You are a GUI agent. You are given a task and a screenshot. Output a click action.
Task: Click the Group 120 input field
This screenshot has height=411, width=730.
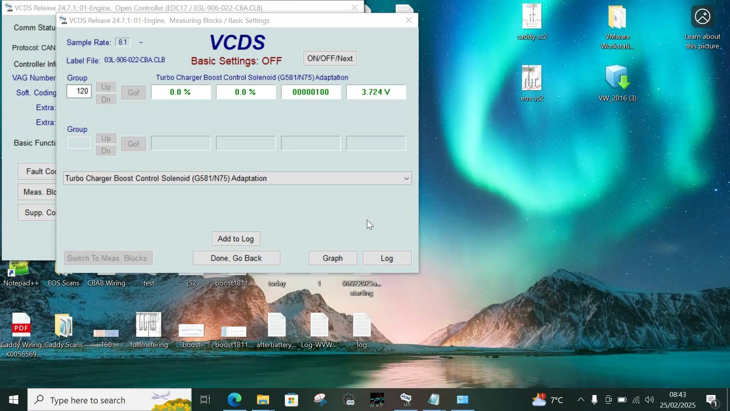pos(79,91)
